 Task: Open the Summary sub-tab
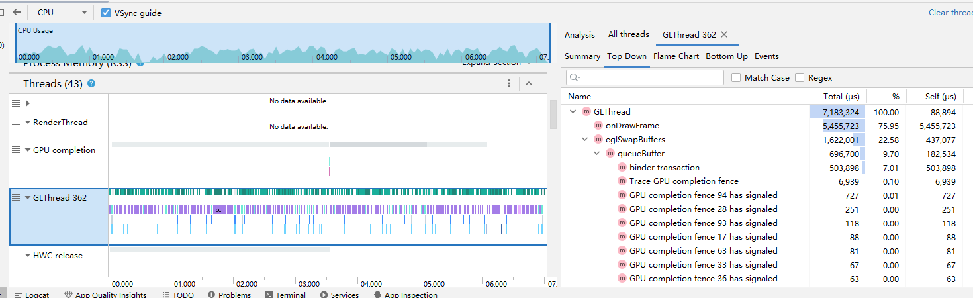(582, 56)
